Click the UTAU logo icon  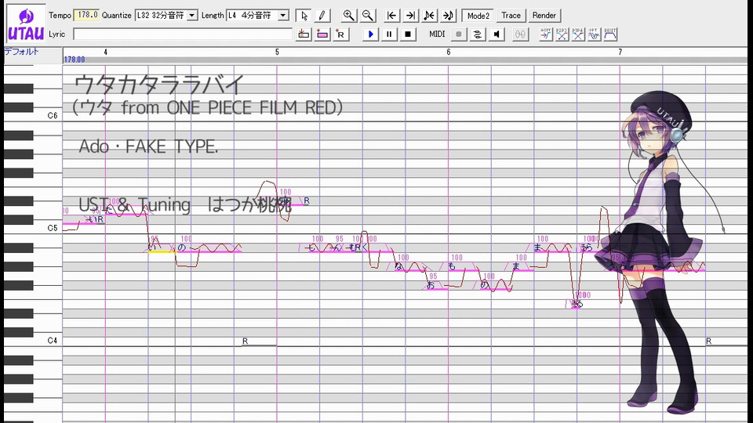[x=26, y=24]
